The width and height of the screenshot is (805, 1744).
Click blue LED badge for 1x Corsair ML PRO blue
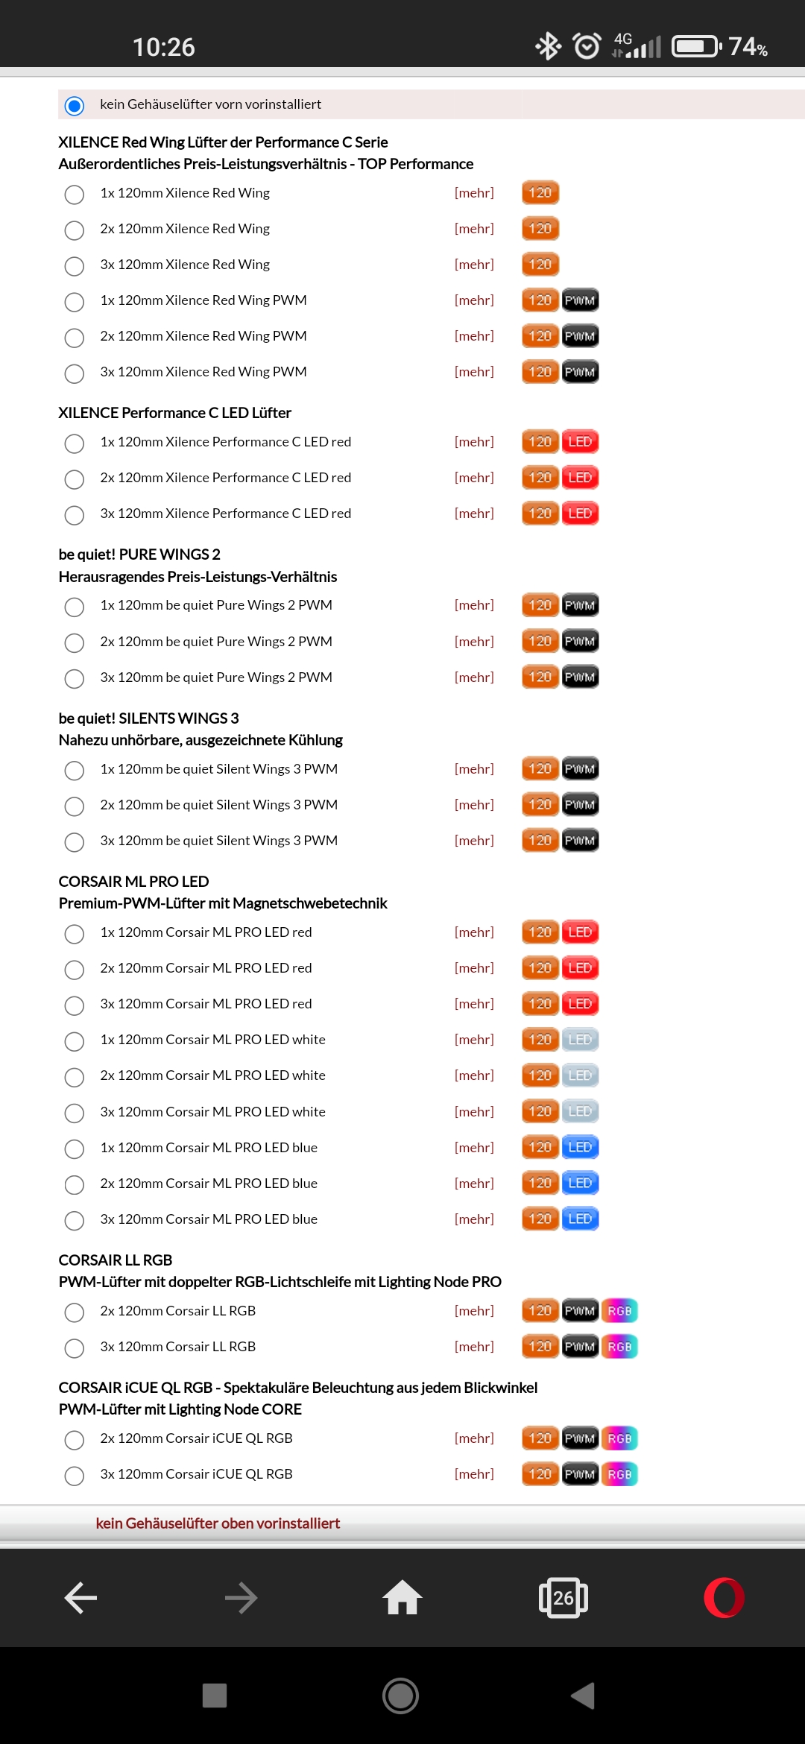click(x=580, y=1148)
